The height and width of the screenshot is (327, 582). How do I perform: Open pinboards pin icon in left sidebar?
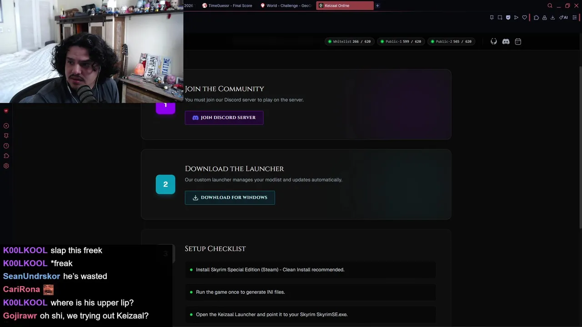point(6,136)
